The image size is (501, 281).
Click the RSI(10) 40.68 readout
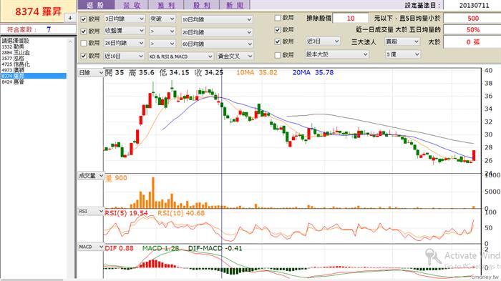(181, 213)
